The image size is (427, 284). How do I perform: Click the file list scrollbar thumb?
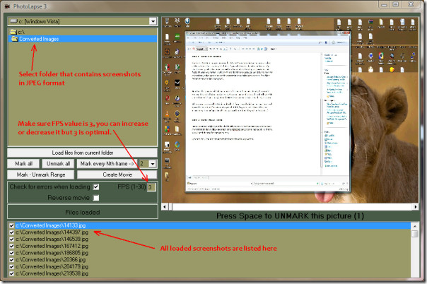(415, 234)
